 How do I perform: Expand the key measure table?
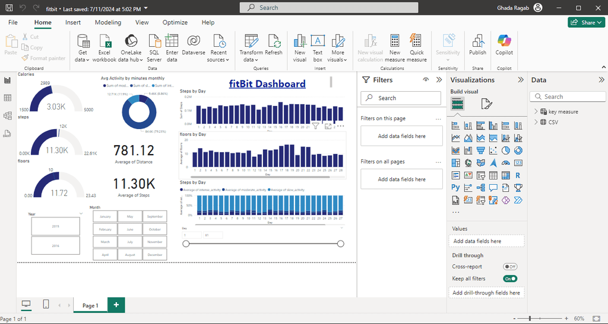coord(536,111)
